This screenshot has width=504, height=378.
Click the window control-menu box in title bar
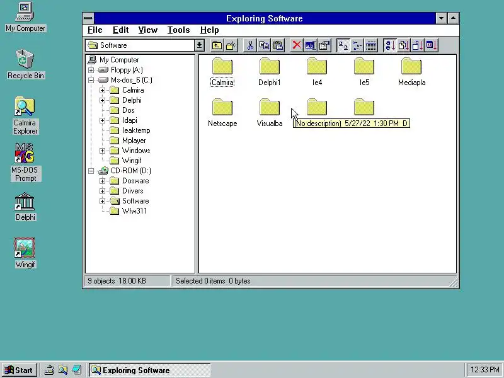(x=88, y=18)
